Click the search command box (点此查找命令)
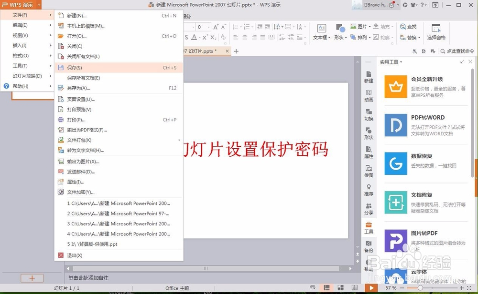Image resolution: width=478 pixels, height=294 pixels. tap(457, 51)
